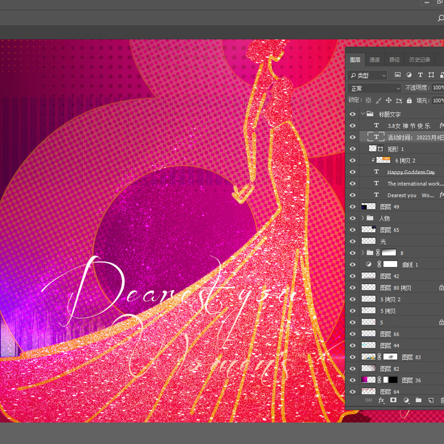The width and height of the screenshot is (444, 444).
Task: Hide the 曲线 1 adjustment layer
Action: 353,264
